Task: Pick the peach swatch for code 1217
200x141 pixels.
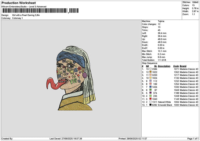Action: [x=151, y=75]
